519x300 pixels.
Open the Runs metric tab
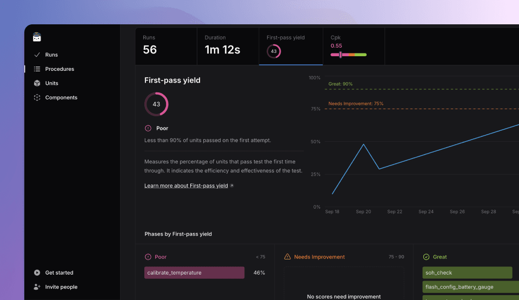point(165,46)
